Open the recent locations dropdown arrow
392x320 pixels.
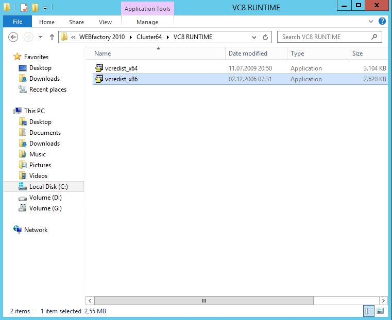[x=40, y=37]
